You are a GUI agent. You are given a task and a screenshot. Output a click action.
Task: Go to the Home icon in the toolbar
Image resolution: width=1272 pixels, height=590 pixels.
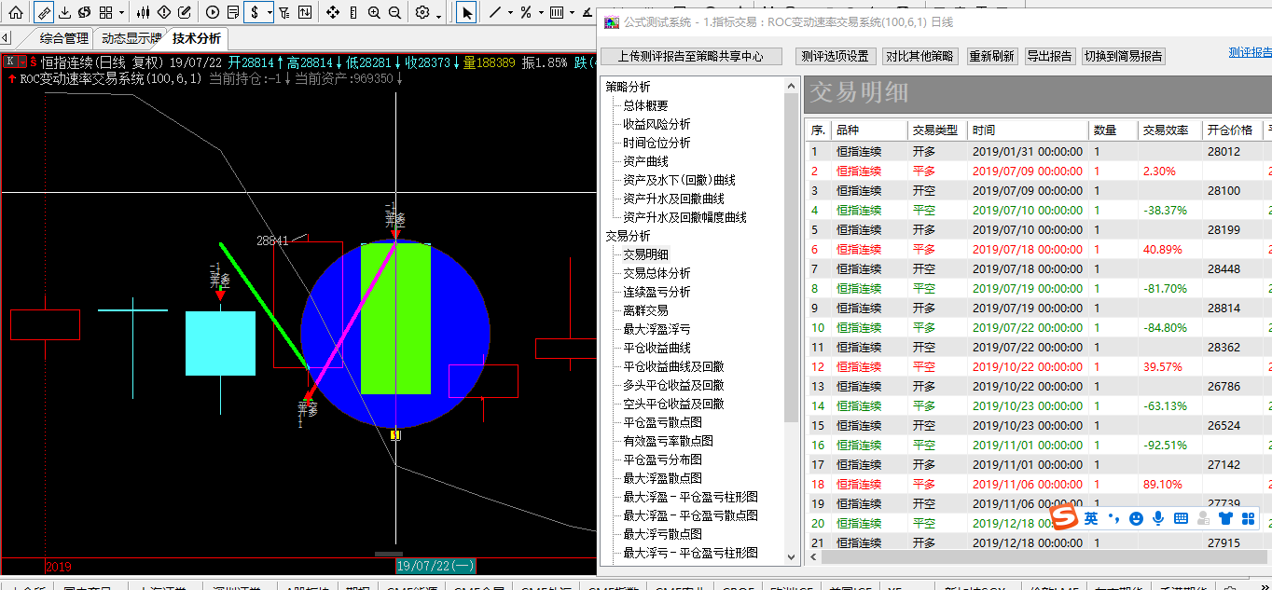[x=16, y=12]
